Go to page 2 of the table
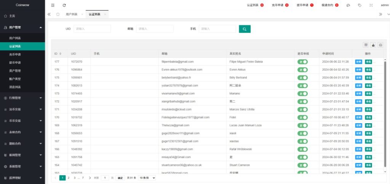This screenshot has width=390, height=184. tap(69, 178)
